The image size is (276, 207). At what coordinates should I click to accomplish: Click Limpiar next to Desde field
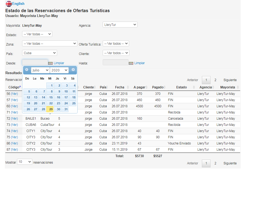click(x=59, y=63)
